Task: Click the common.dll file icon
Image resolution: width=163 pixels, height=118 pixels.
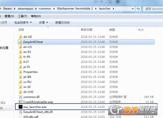Action: (21, 97)
